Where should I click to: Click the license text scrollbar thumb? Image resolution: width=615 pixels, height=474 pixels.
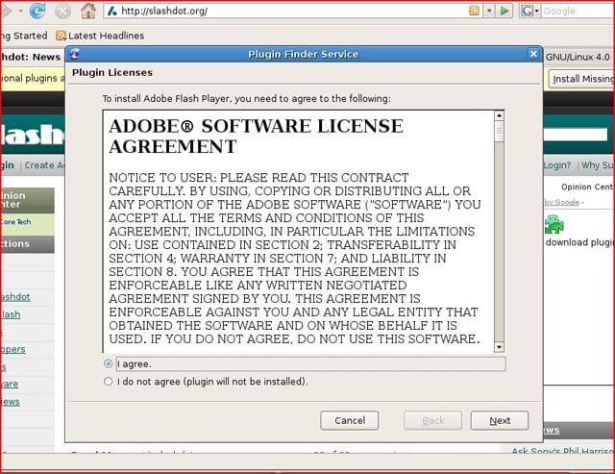499,131
